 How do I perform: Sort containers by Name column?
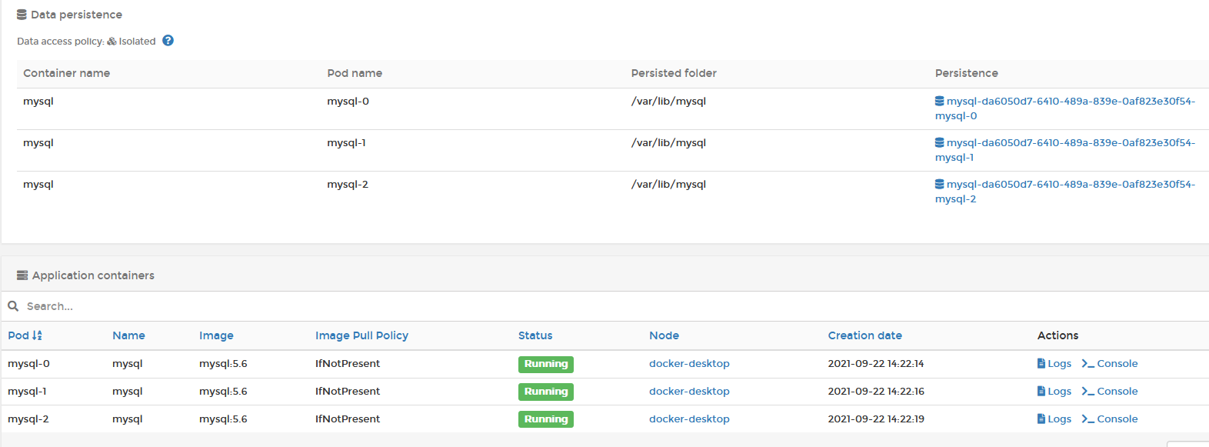128,335
